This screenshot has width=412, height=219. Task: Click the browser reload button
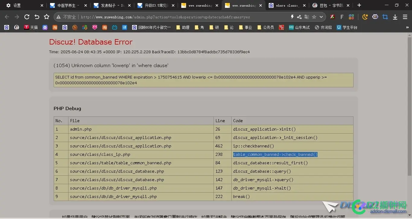27,17
